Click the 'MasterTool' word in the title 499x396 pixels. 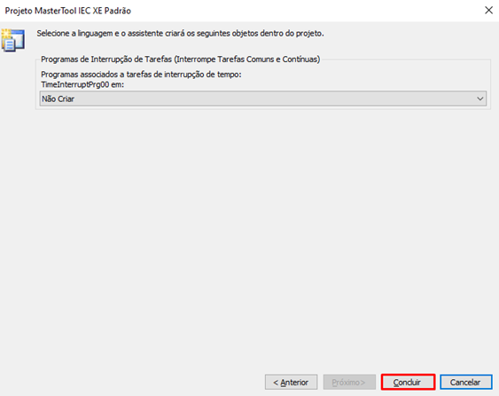55,11
